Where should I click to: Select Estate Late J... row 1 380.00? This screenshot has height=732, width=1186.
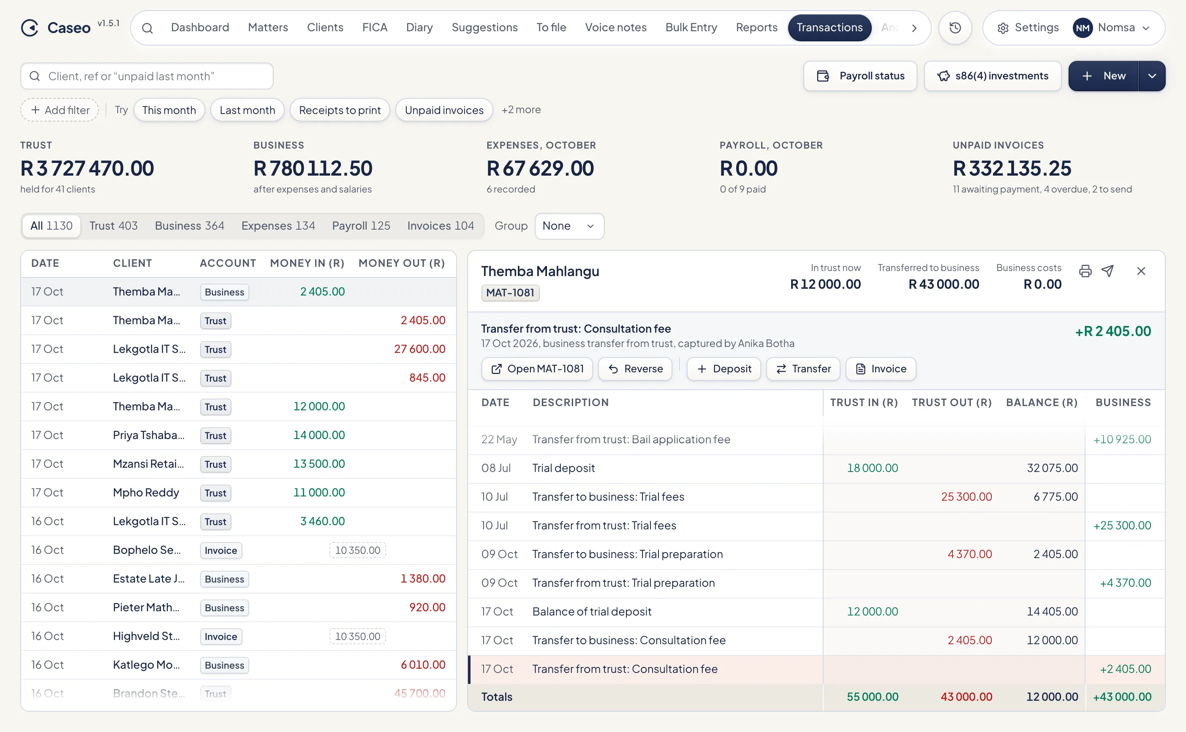click(238, 578)
